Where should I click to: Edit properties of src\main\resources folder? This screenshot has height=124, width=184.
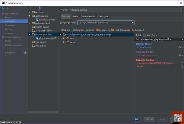coord(180,55)
